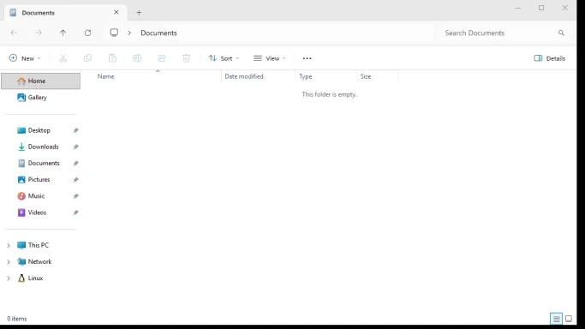Sort by the Name column header
585x329 pixels.
pyautogui.click(x=158, y=76)
